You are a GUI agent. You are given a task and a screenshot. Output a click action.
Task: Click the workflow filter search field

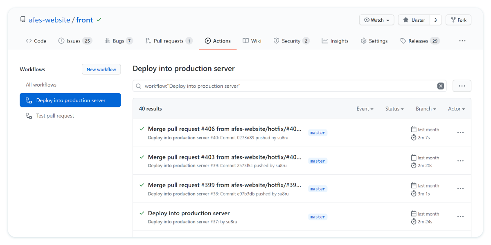[290, 86]
